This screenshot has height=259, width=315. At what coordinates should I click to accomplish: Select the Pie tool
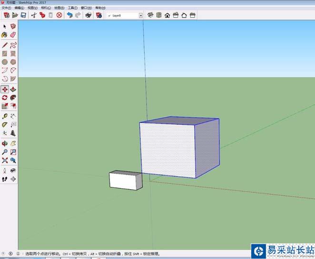point(13,79)
